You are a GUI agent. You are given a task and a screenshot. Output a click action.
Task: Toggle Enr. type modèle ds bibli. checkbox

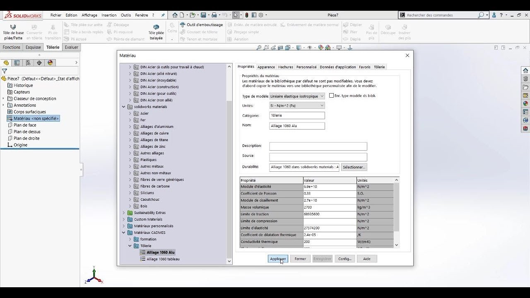331,96
